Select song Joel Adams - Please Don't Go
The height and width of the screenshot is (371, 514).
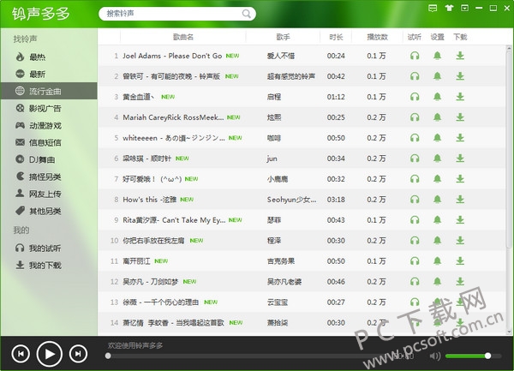pyautogui.click(x=172, y=56)
